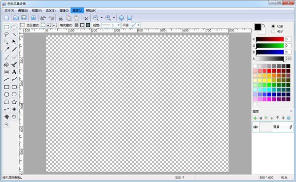
Task: Open the 图层(L) menu
Action: (77, 10)
